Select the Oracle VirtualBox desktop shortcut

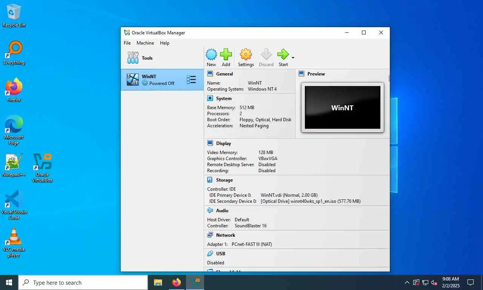coord(42,168)
